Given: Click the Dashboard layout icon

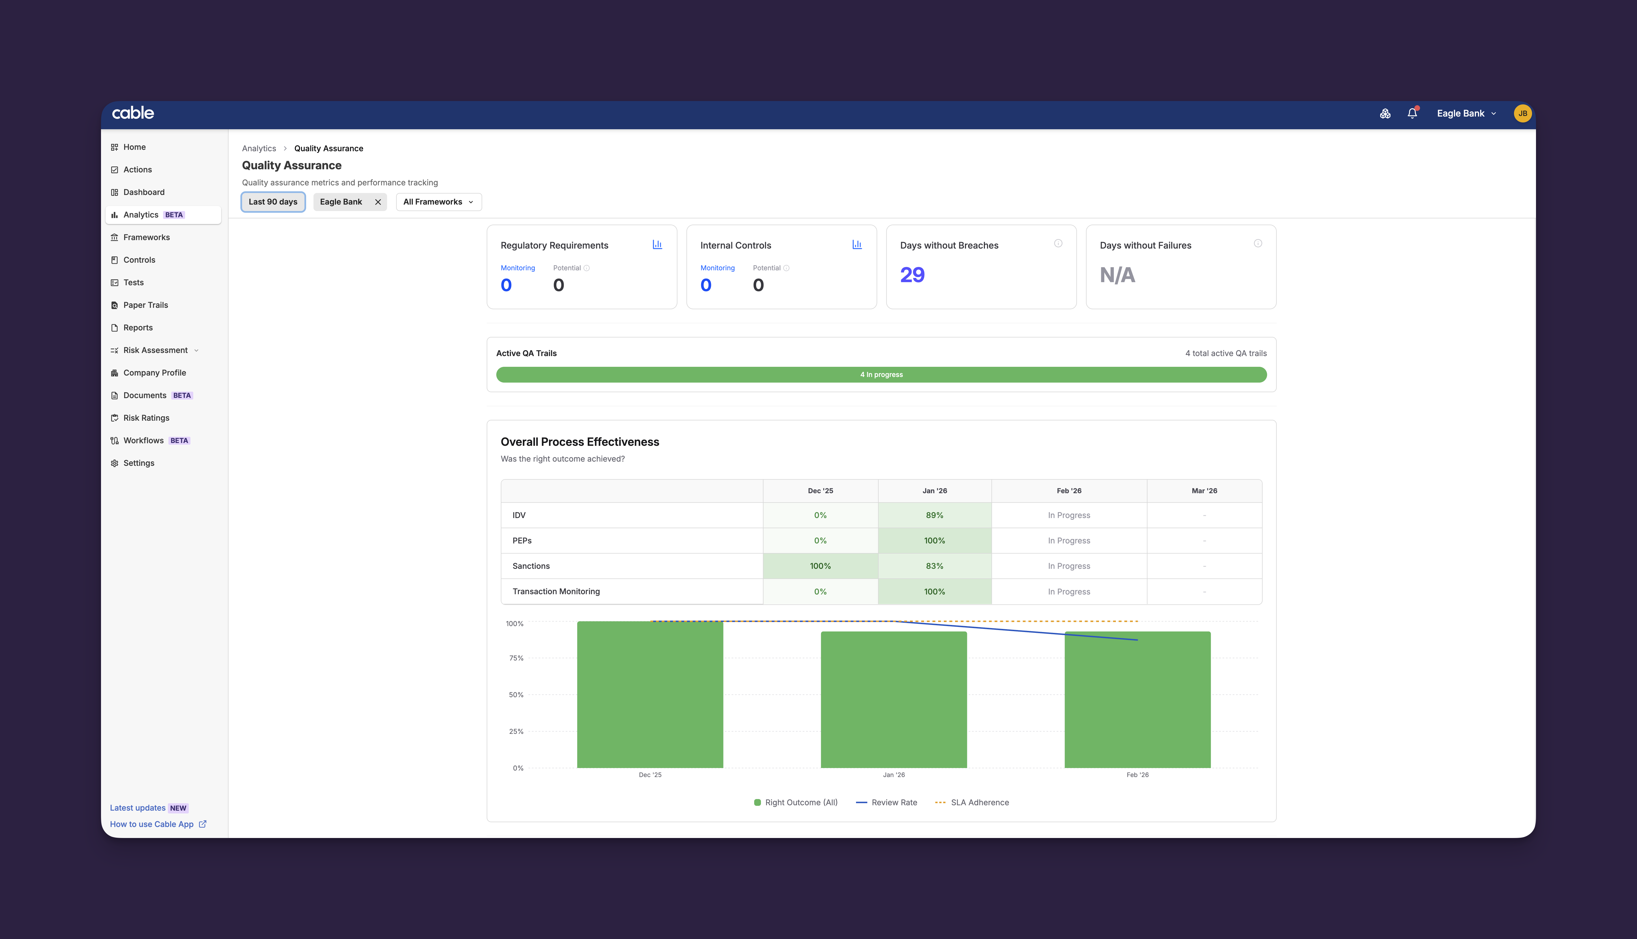Looking at the screenshot, I should [x=114, y=192].
